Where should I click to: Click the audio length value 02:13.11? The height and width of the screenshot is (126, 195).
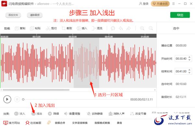click(181, 97)
